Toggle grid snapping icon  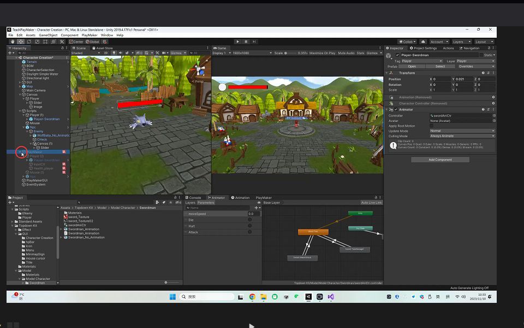pos(105,42)
